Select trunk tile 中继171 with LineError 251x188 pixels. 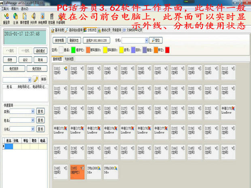(x=60, y=132)
